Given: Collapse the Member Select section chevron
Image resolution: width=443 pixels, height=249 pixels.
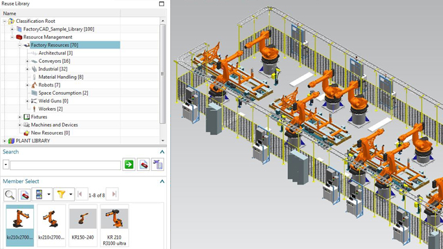Looking at the screenshot, I should click(162, 181).
